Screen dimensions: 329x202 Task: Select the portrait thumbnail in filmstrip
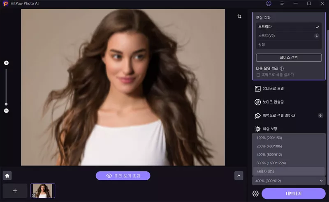[43, 191]
